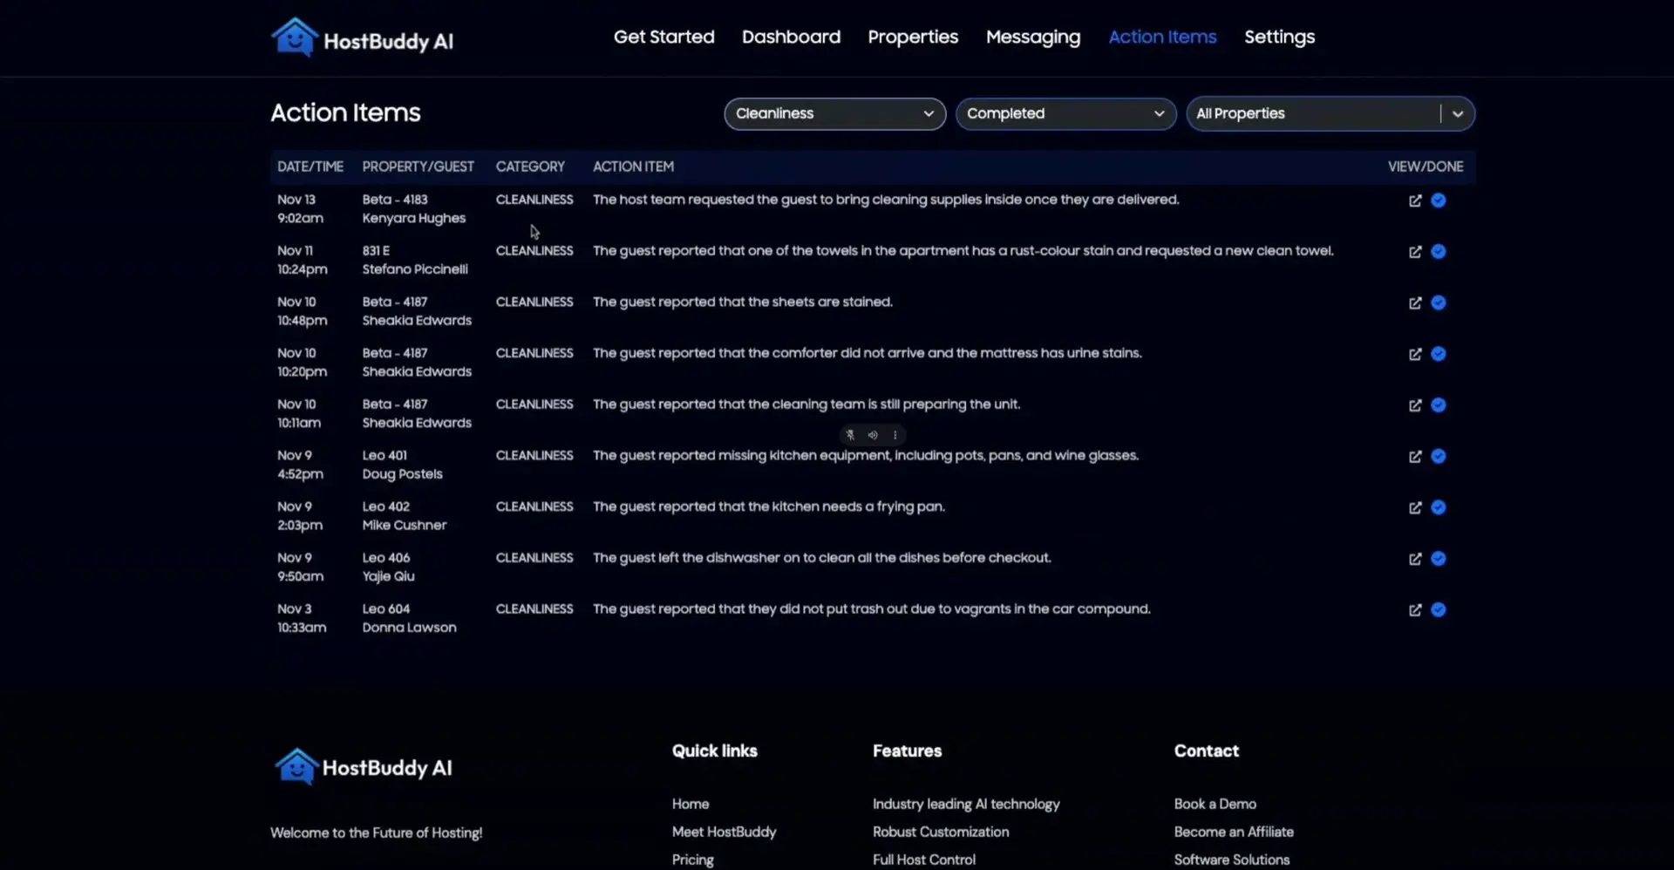
Task: Click the HostBuddy AI logo in header
Action: tap(362, 37)
